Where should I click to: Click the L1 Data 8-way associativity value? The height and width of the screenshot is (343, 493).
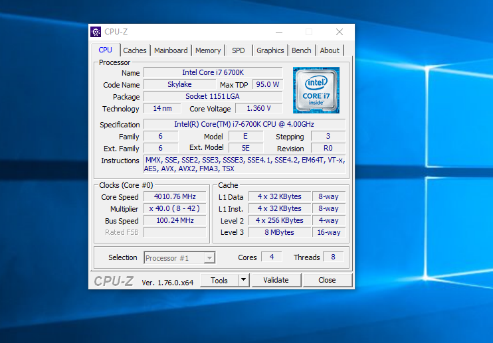[329, 196]
